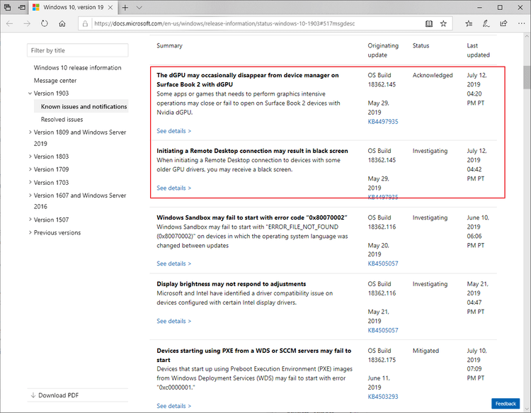531x413 pixels.
Task: Click the Acknowledged status text
Action: [x=433, y=75]
